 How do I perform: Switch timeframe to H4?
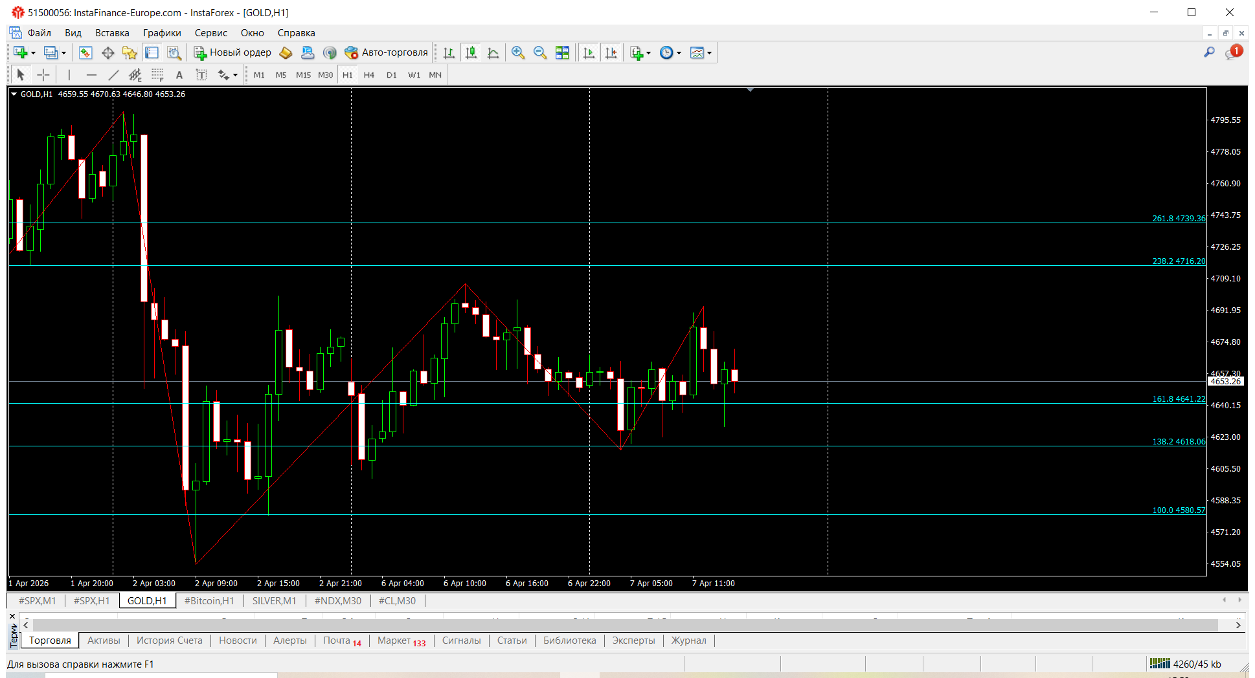pyautogui.click(x=369, y=75)
